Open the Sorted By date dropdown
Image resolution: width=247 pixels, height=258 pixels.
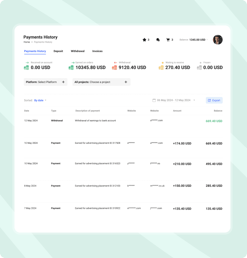(40, 100)
